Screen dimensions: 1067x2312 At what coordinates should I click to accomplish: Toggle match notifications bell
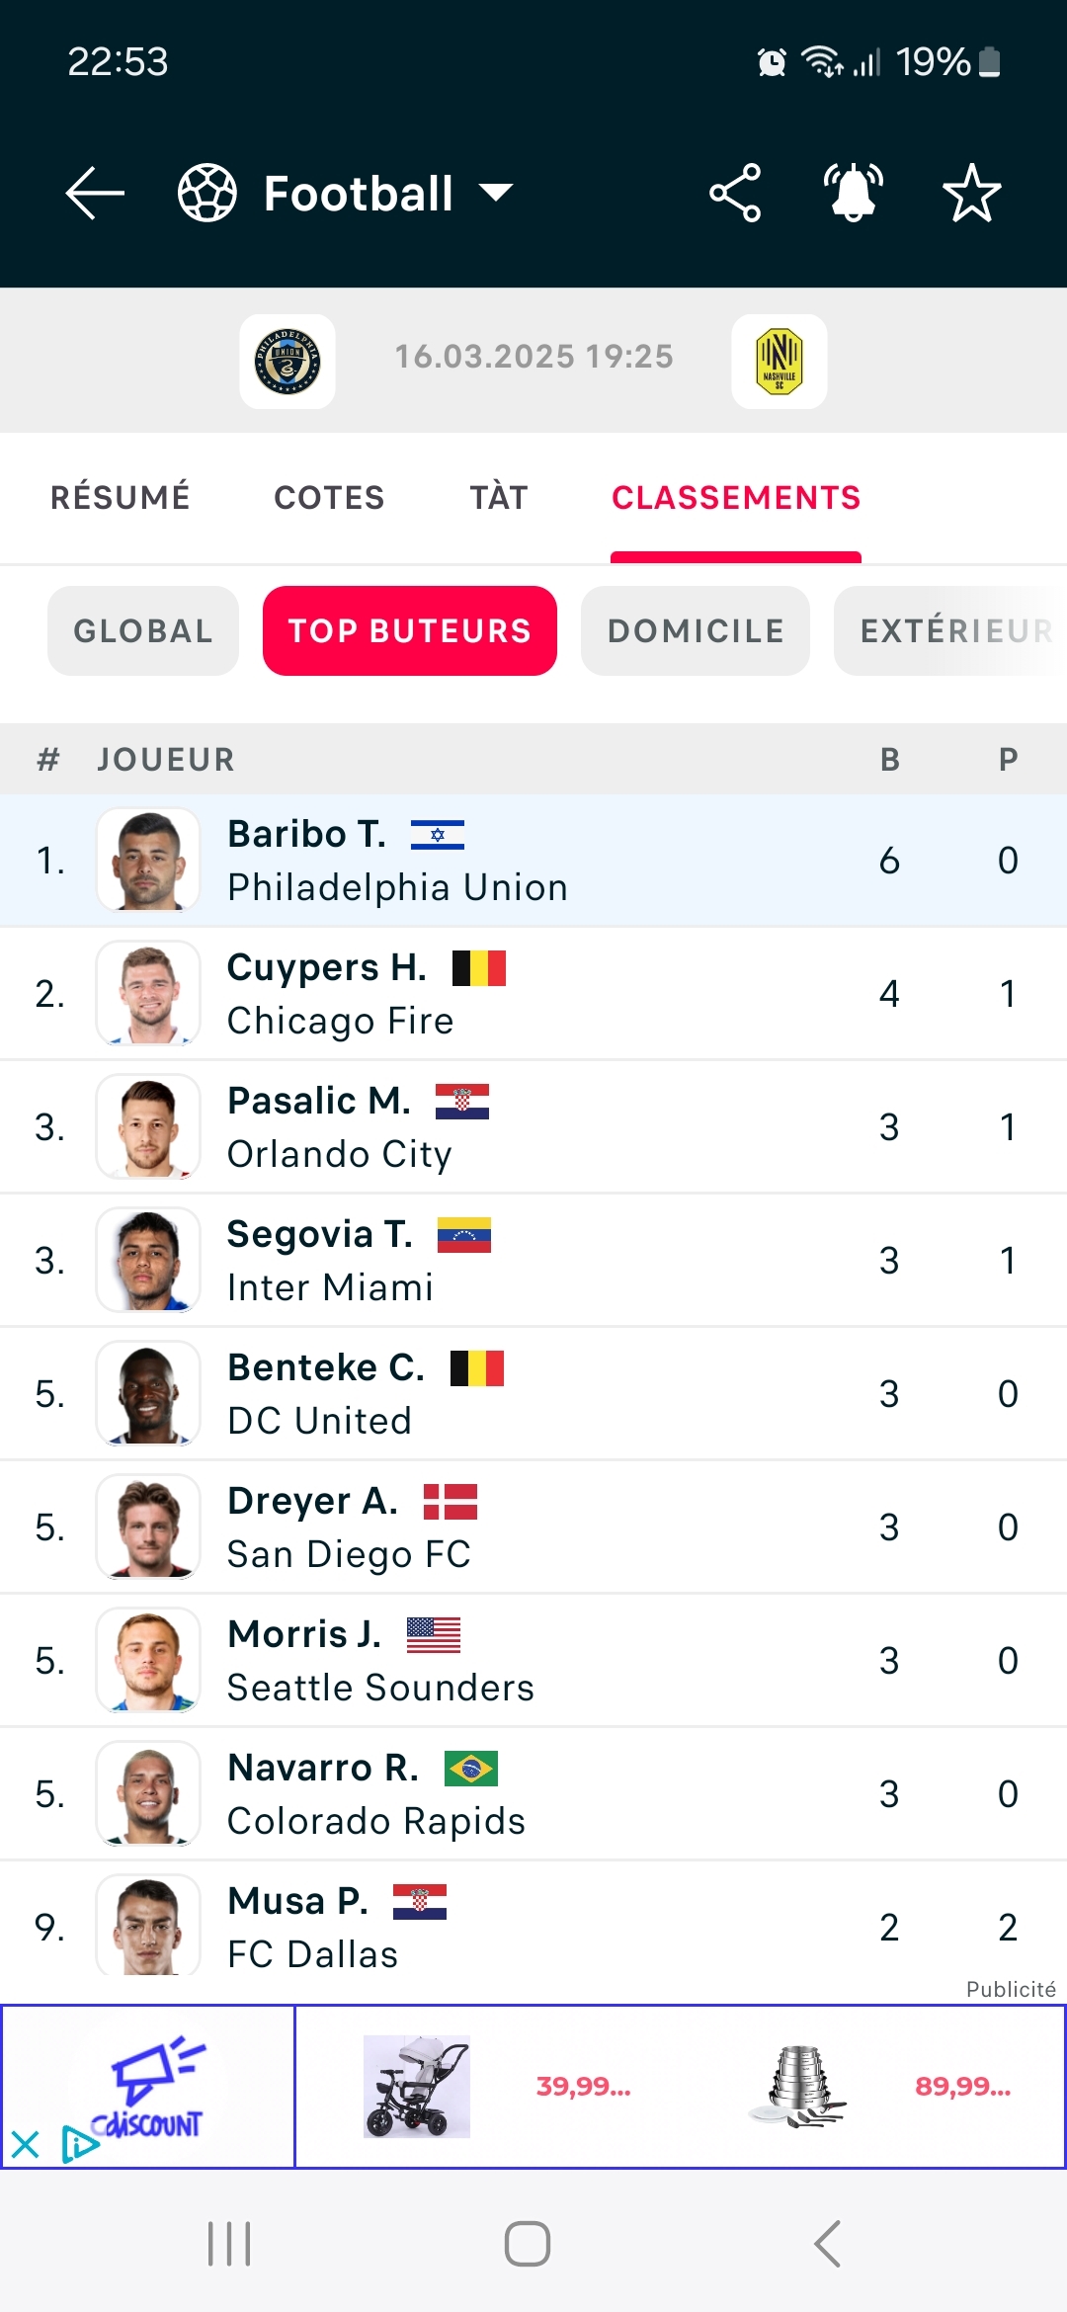854,193
